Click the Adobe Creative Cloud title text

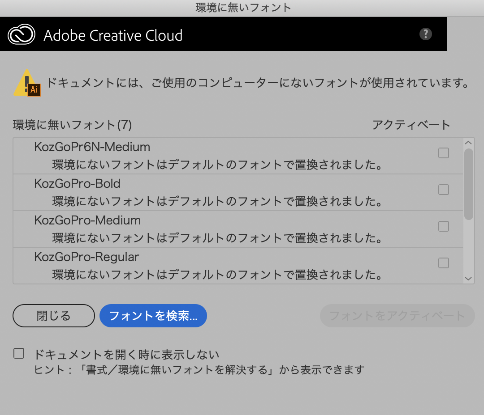[x=113, y=35]
